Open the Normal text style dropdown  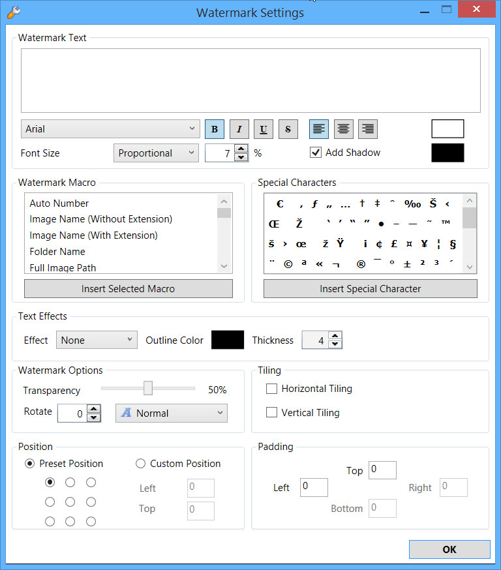[x=172, y=413]
